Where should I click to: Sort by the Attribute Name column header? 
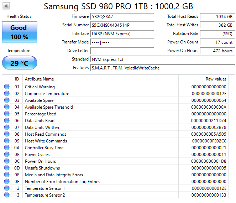(x=100, y=79)
